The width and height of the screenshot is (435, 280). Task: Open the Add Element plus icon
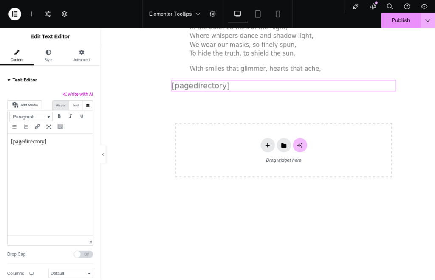[x=31, y=14]
